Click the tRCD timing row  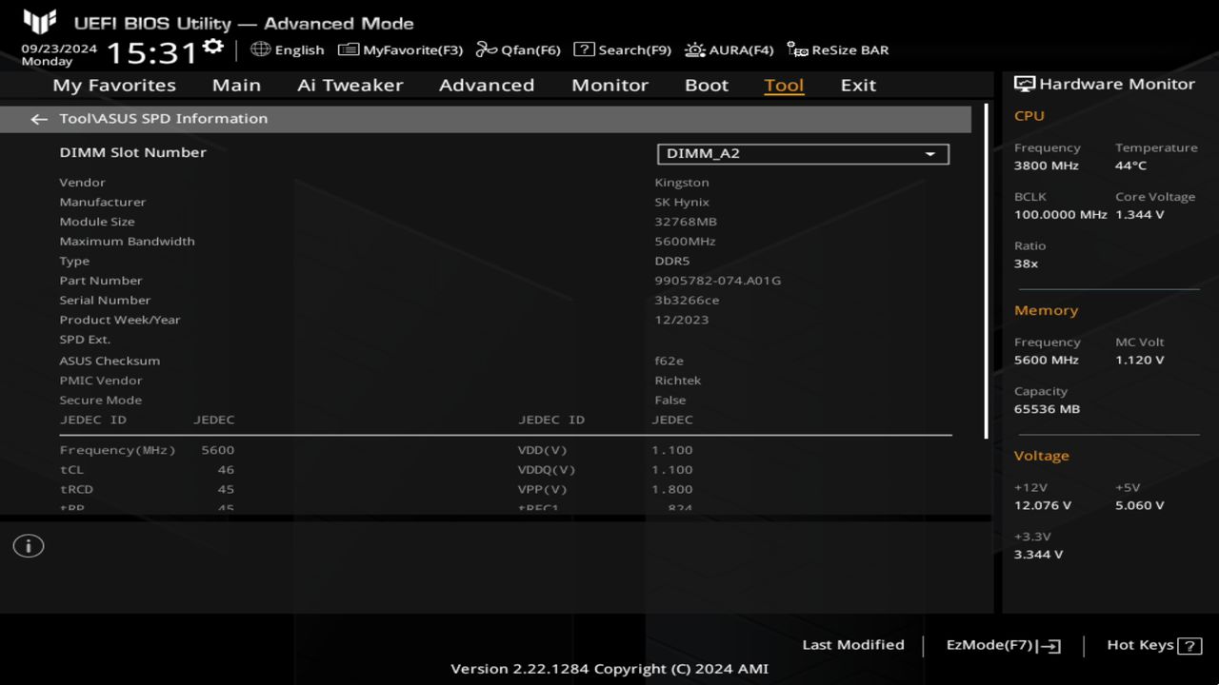[x=147, y=490]
